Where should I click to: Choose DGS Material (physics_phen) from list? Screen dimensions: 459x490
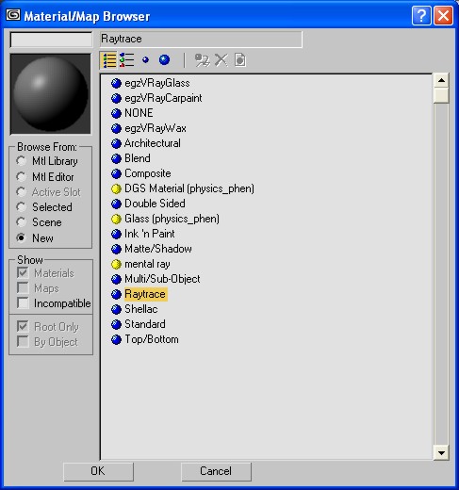[x=183, y=188]
